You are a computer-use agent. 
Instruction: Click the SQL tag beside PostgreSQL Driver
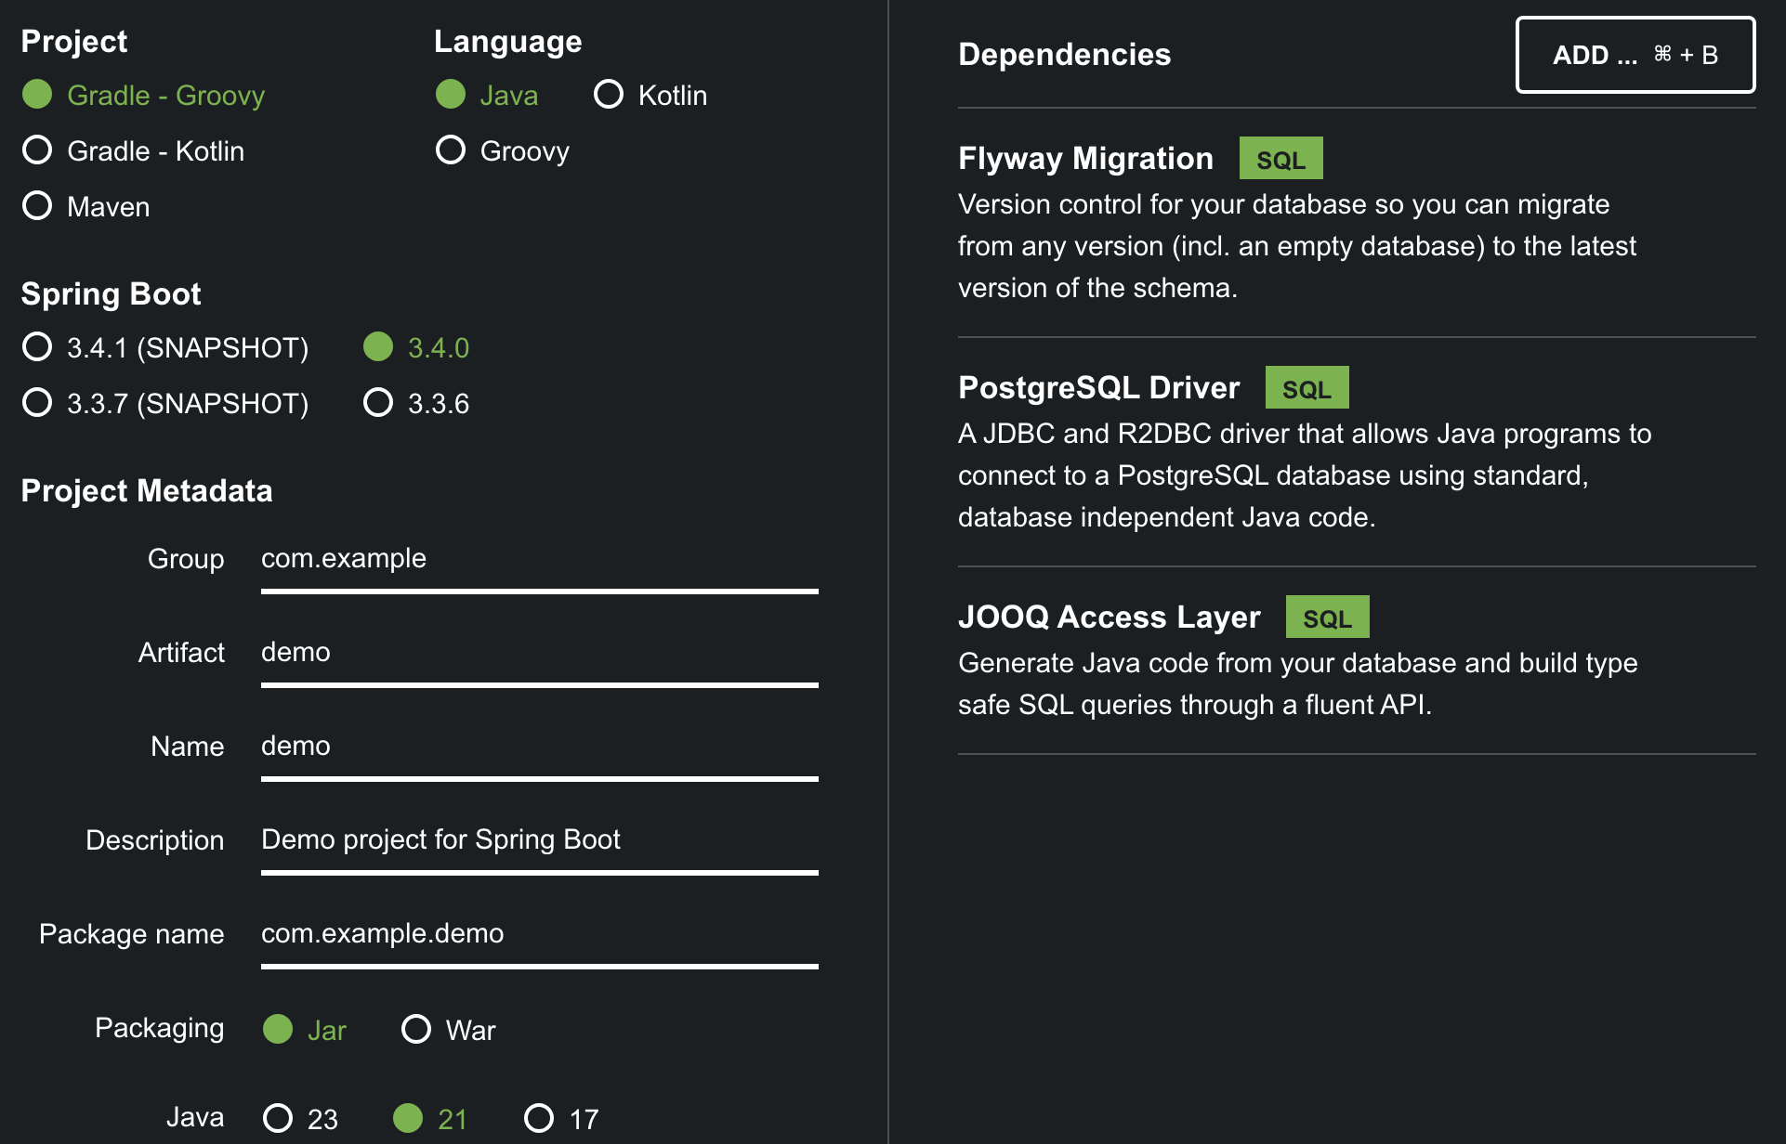point(1307,388)
